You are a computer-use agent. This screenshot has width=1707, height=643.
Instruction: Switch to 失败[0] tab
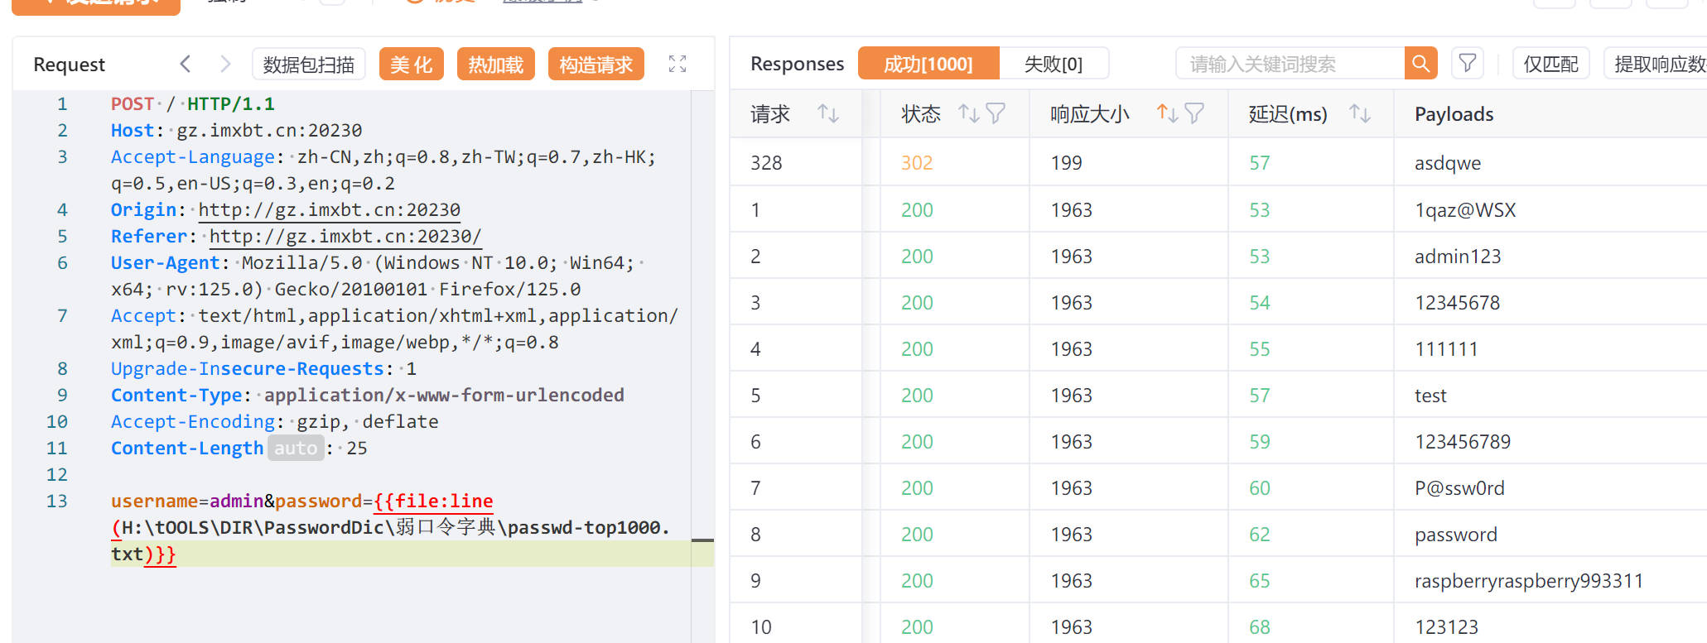tap(1054, 64)
